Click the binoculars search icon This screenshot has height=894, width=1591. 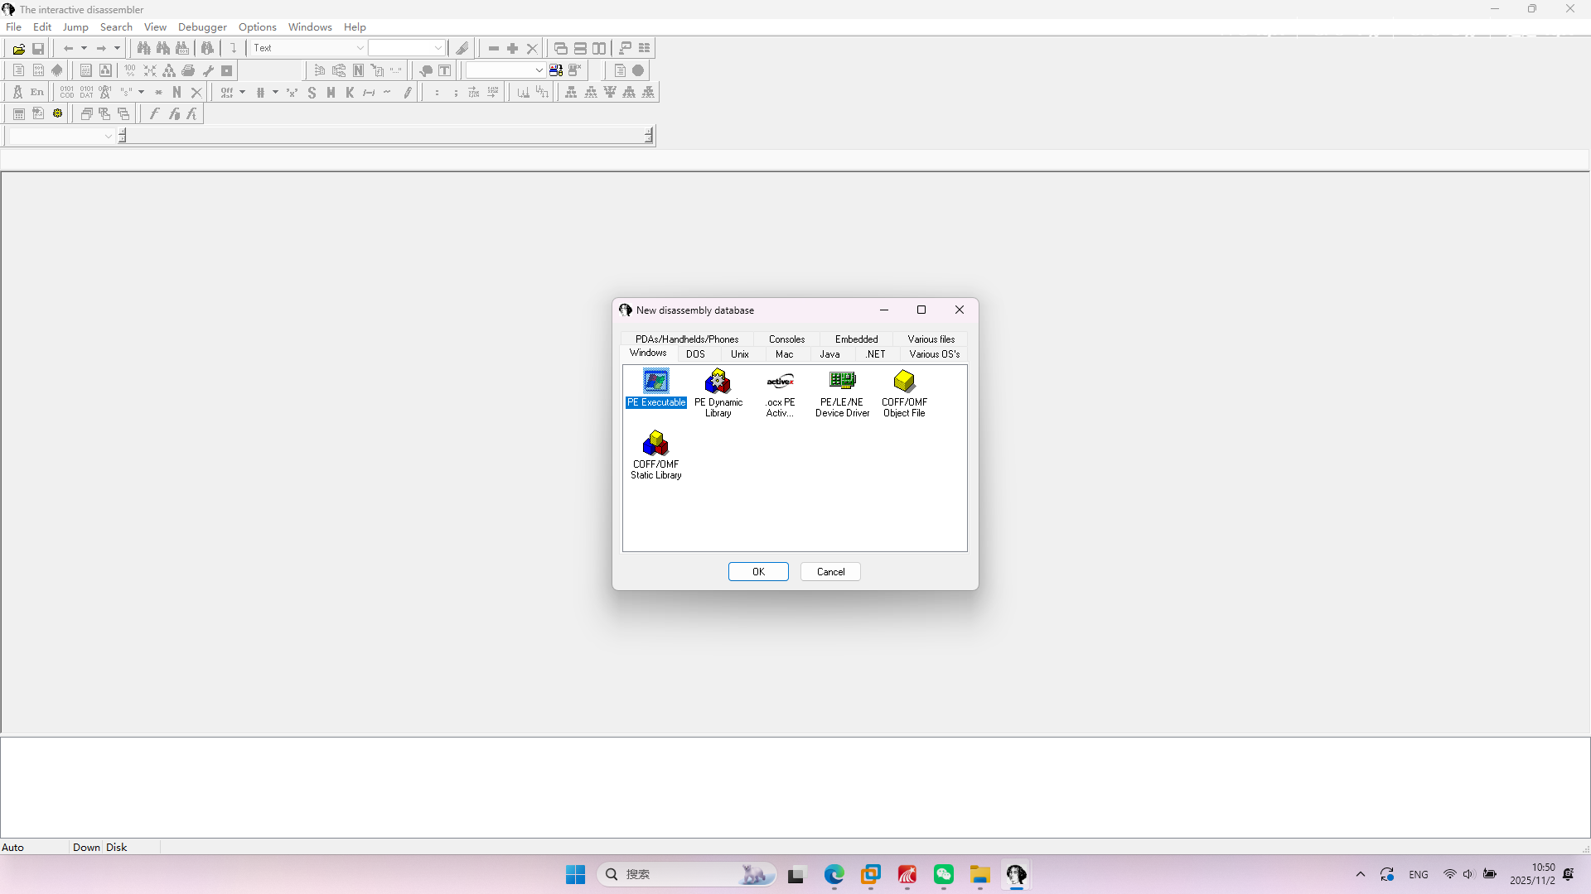(x=143, y=49)
